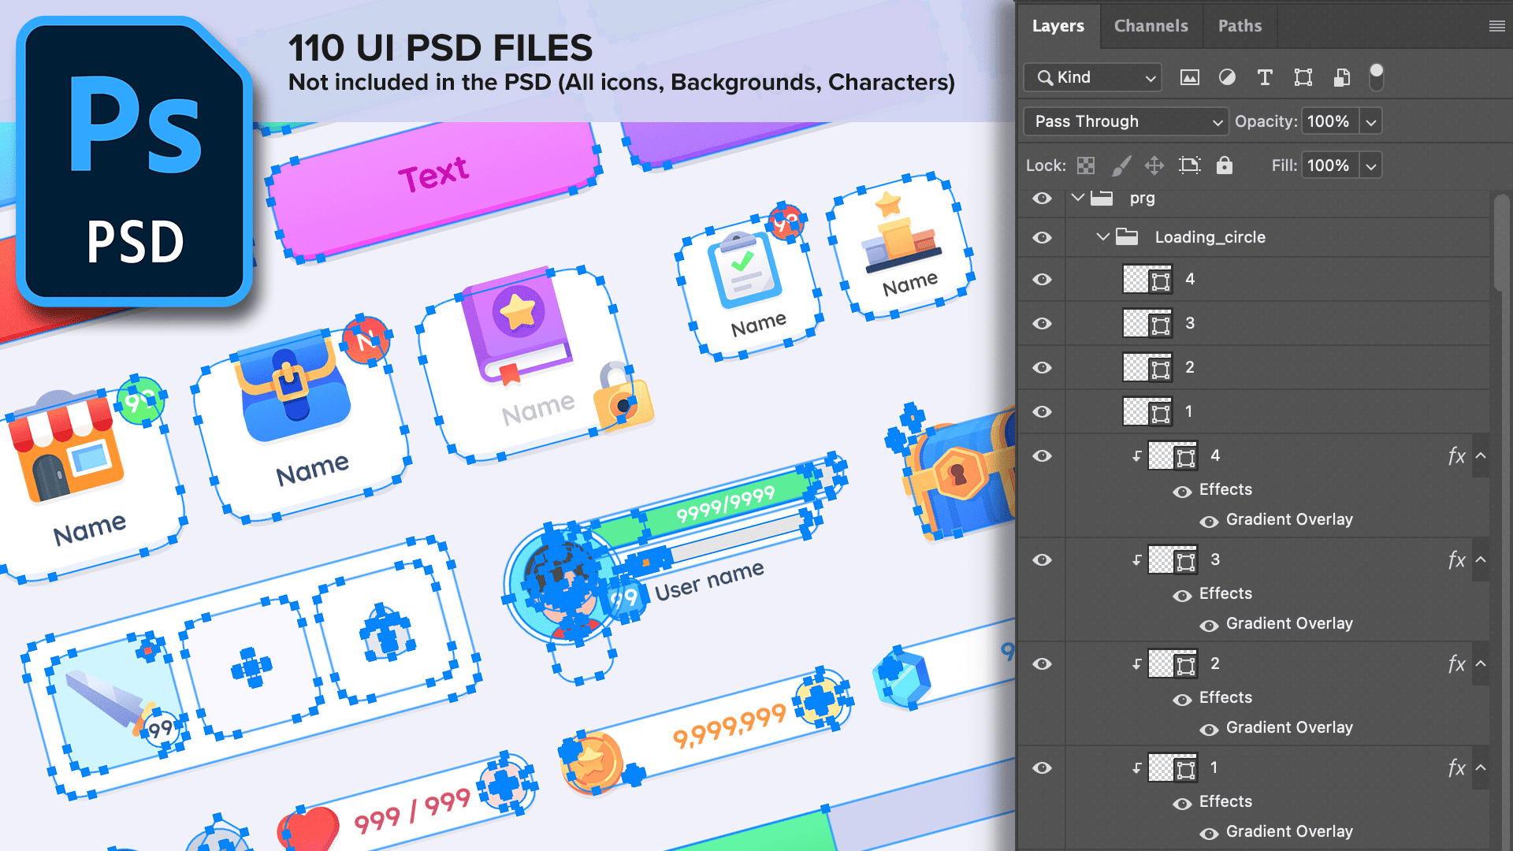Click the shape layer filter icon

(x=1303, y=77)
